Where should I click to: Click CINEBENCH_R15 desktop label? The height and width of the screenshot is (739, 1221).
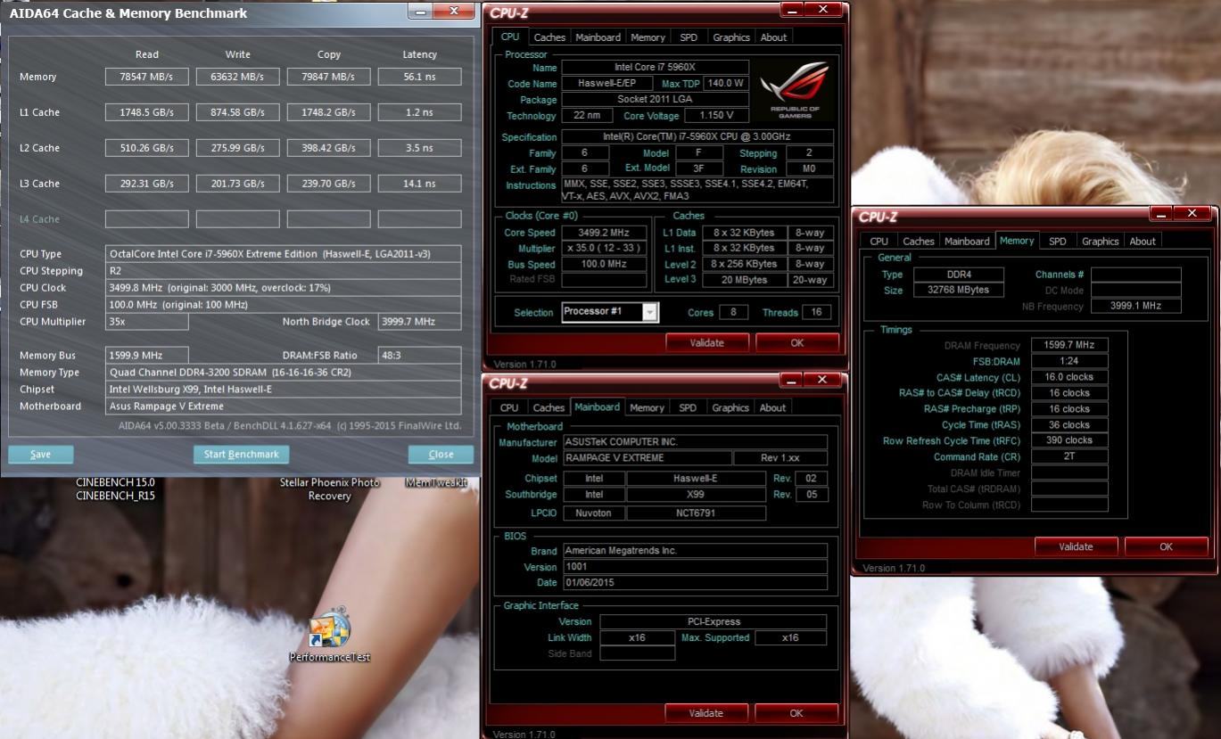tap(115, 496)
